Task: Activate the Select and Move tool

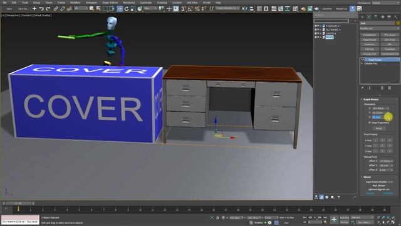Action: point(120,9)
